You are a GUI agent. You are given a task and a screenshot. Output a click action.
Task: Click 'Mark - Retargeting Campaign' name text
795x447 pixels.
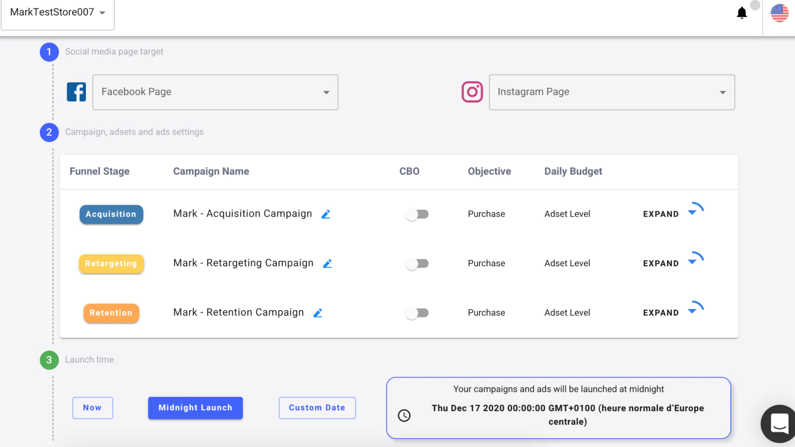click(x=243, y=263)
